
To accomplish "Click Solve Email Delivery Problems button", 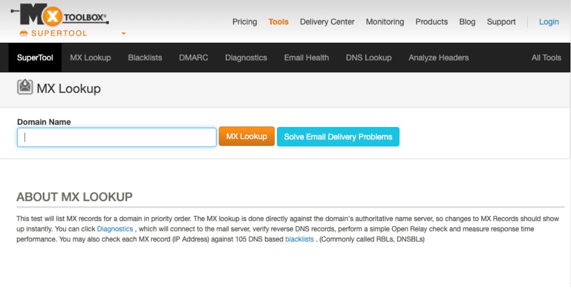I will click(338, 137).
